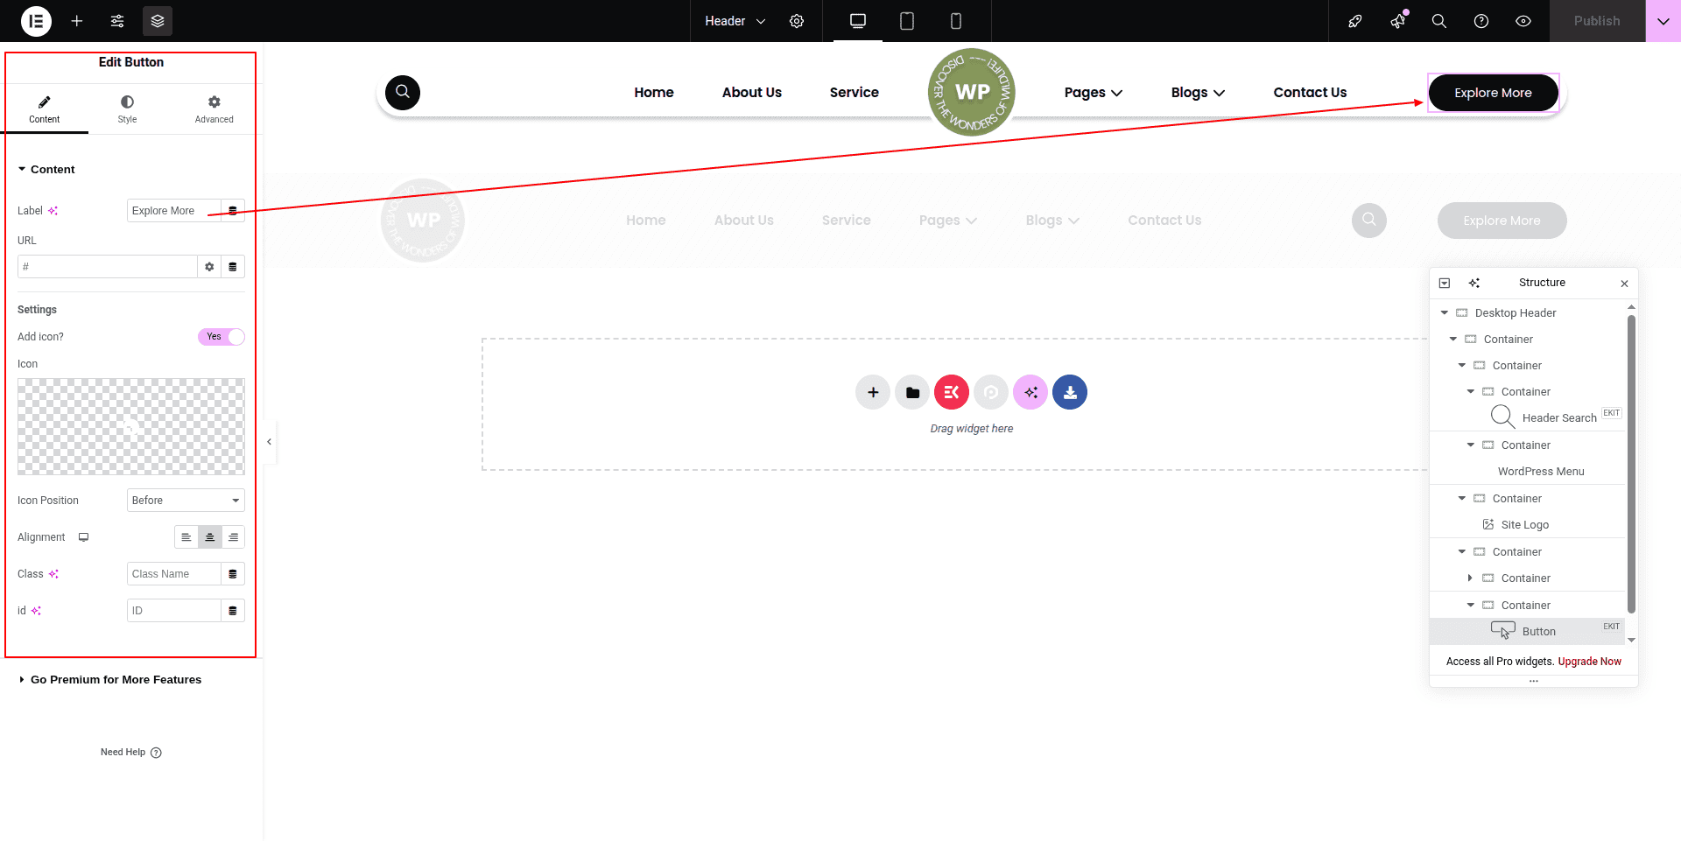The height and width of the screenshot is (841, 1681).
Task: Open the Publish options arrow
Action: pyautogui.click(x=1663, y=21)
